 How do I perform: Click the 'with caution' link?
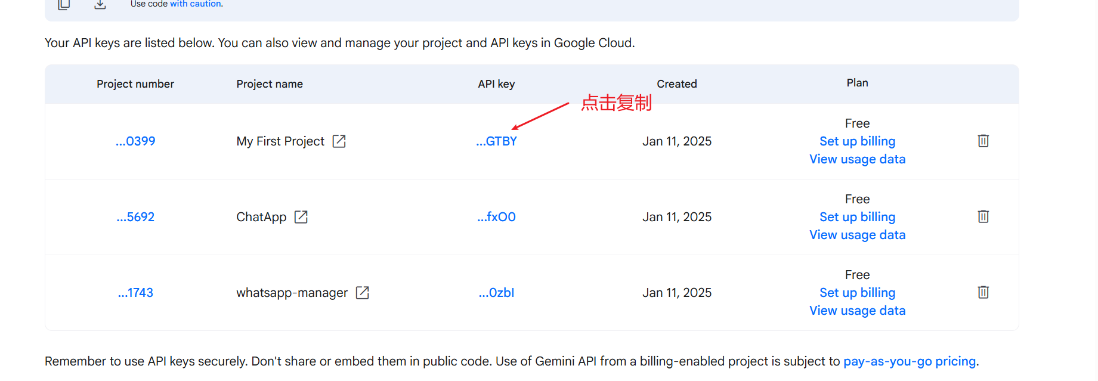point(196,4)
